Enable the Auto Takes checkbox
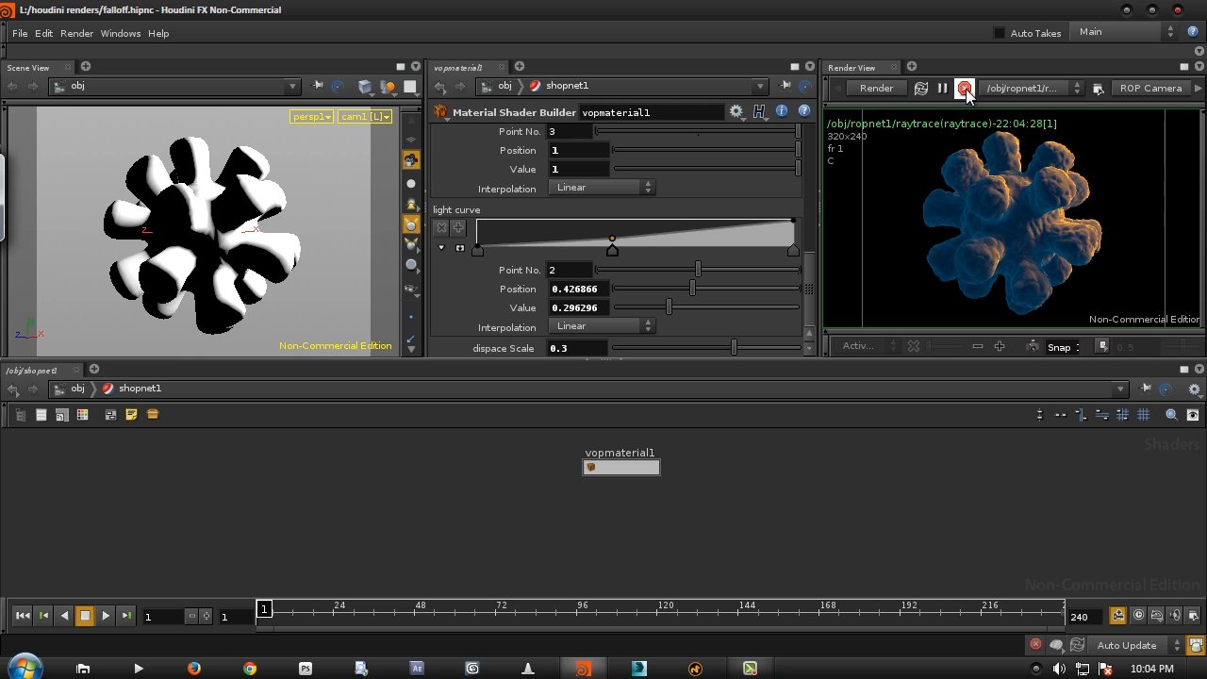The height and width of the screenshot is (679, 1207). click(1000, 32)
